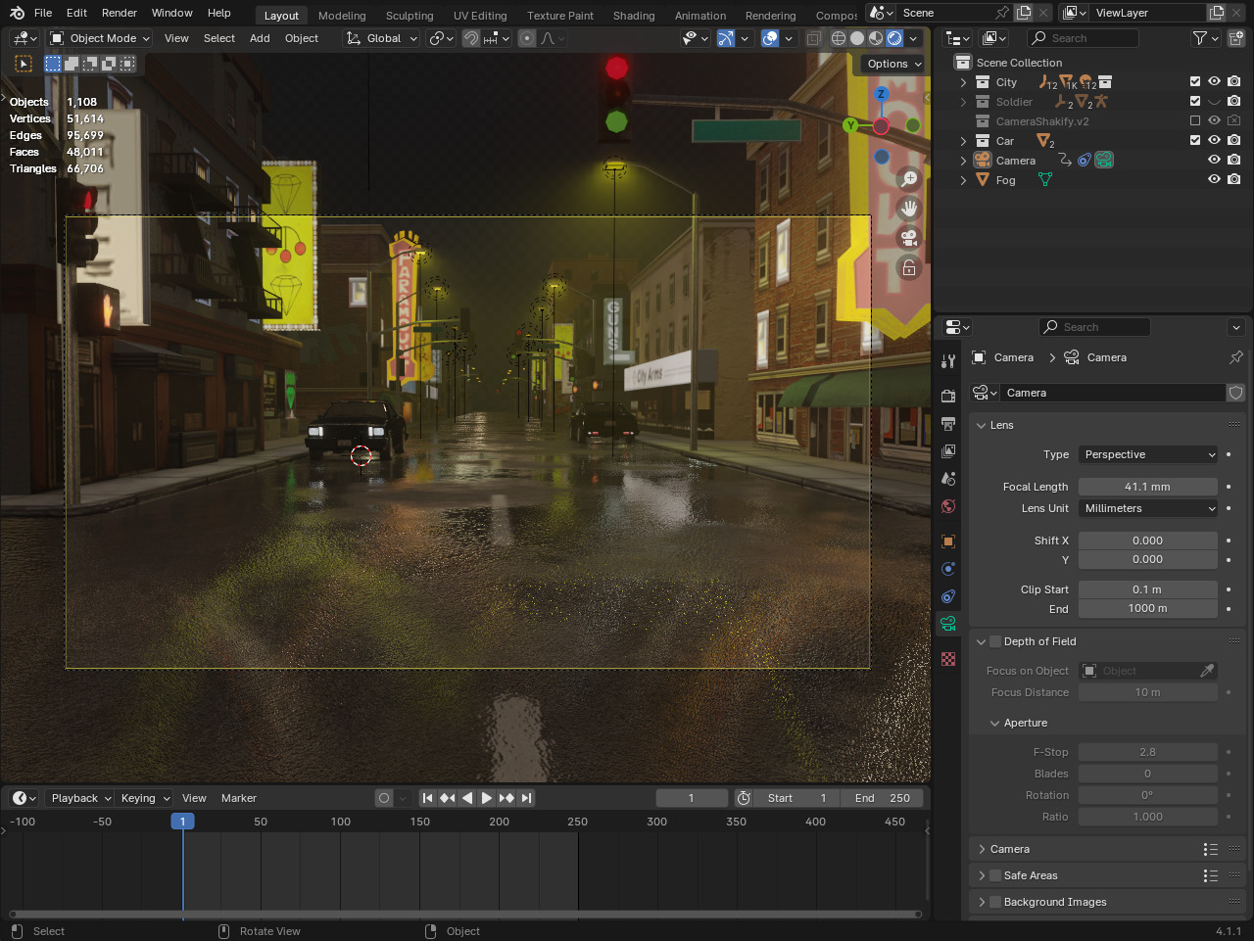Open the lens Type Perspective dropdown

click(x=1148, y=454)
